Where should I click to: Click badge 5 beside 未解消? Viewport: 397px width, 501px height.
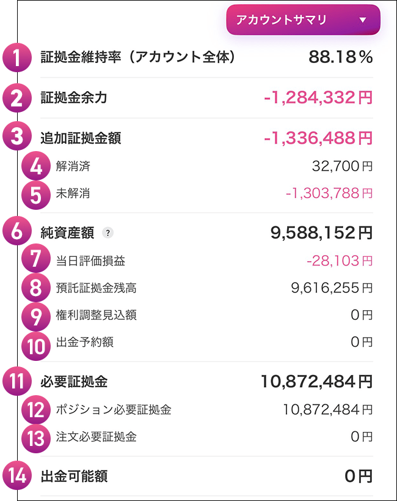click(37, 195)
